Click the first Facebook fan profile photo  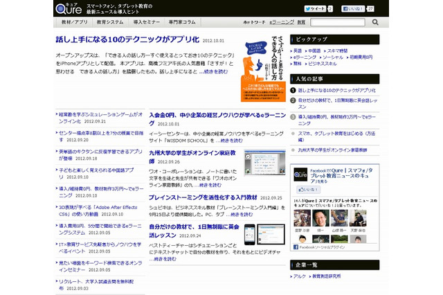(x=302, y=218)
